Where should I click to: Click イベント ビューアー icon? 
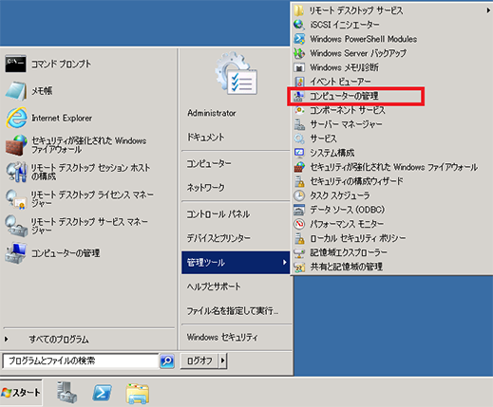299,82
